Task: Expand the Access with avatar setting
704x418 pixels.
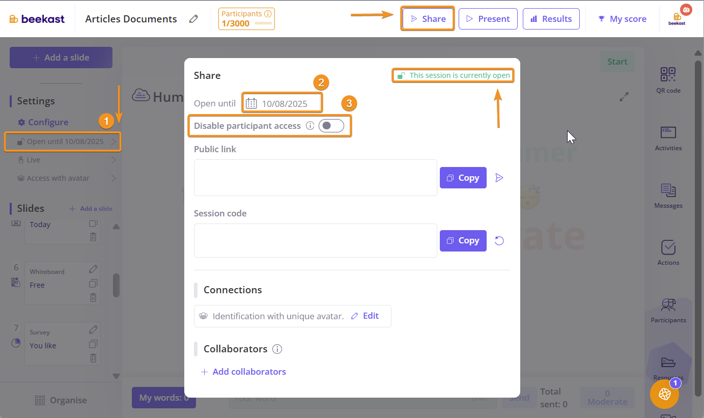Action: (x=63, y=178)
